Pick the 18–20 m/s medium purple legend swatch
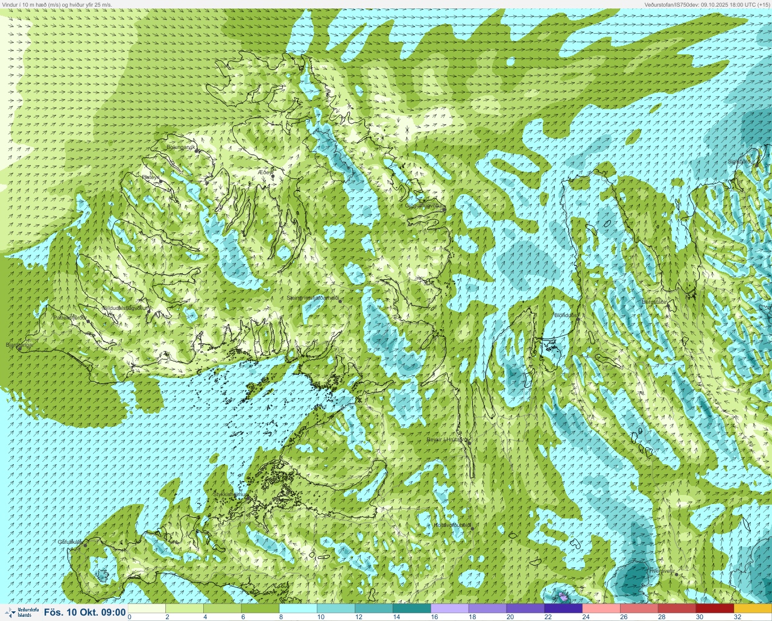 (x=489, y=608)
